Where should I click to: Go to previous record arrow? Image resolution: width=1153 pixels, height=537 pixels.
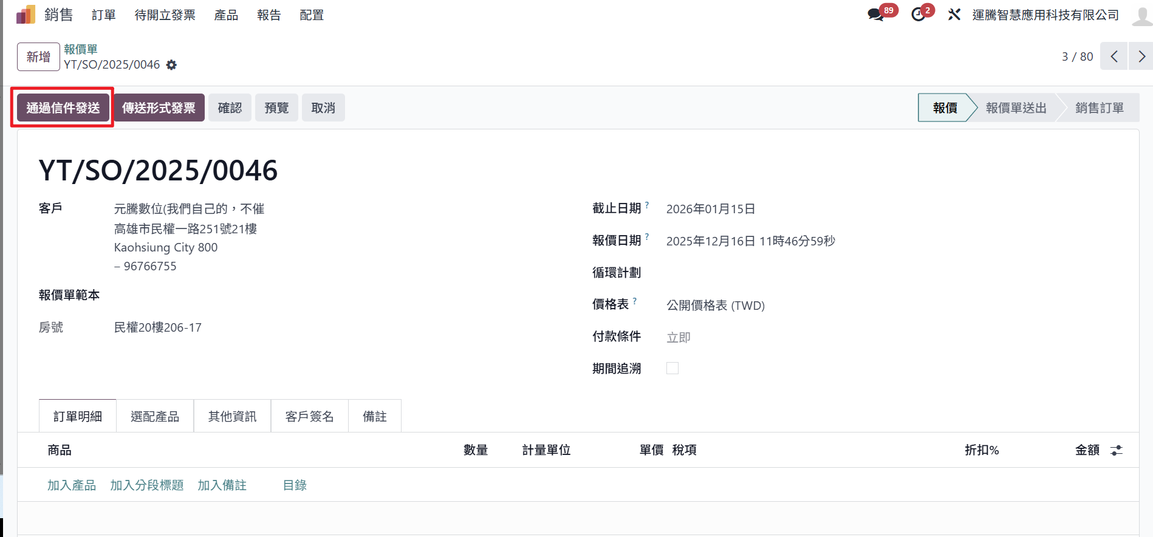pyautogui.click(x=1114, y=56)
